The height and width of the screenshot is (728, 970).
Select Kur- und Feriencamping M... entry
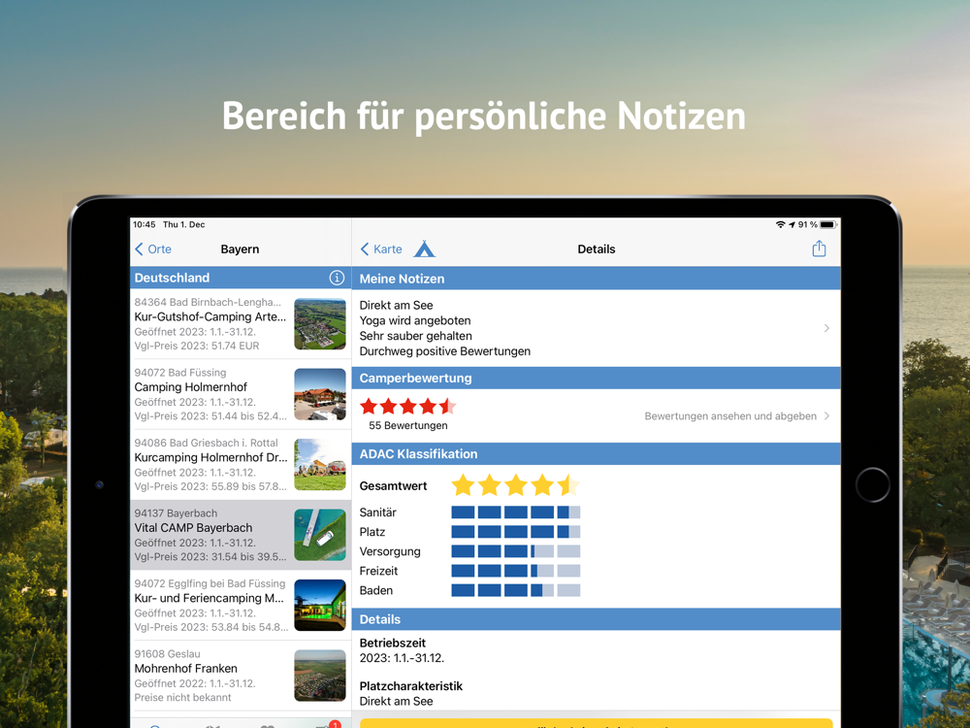(x=240, y=606)
